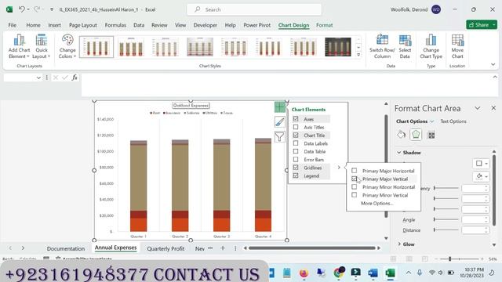
Task: Enable Axis Titles checkbox
Action: click(x=296, y=127)
